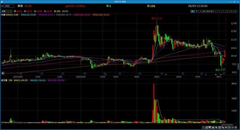Click the SMA(10) 10.08 indicator label
Screen dimensions: 240x130
pos(28,15)
